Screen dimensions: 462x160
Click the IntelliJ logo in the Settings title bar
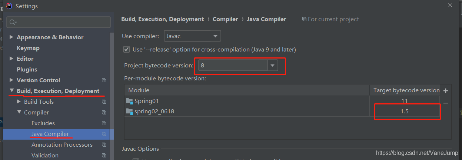tap(10, 6)
